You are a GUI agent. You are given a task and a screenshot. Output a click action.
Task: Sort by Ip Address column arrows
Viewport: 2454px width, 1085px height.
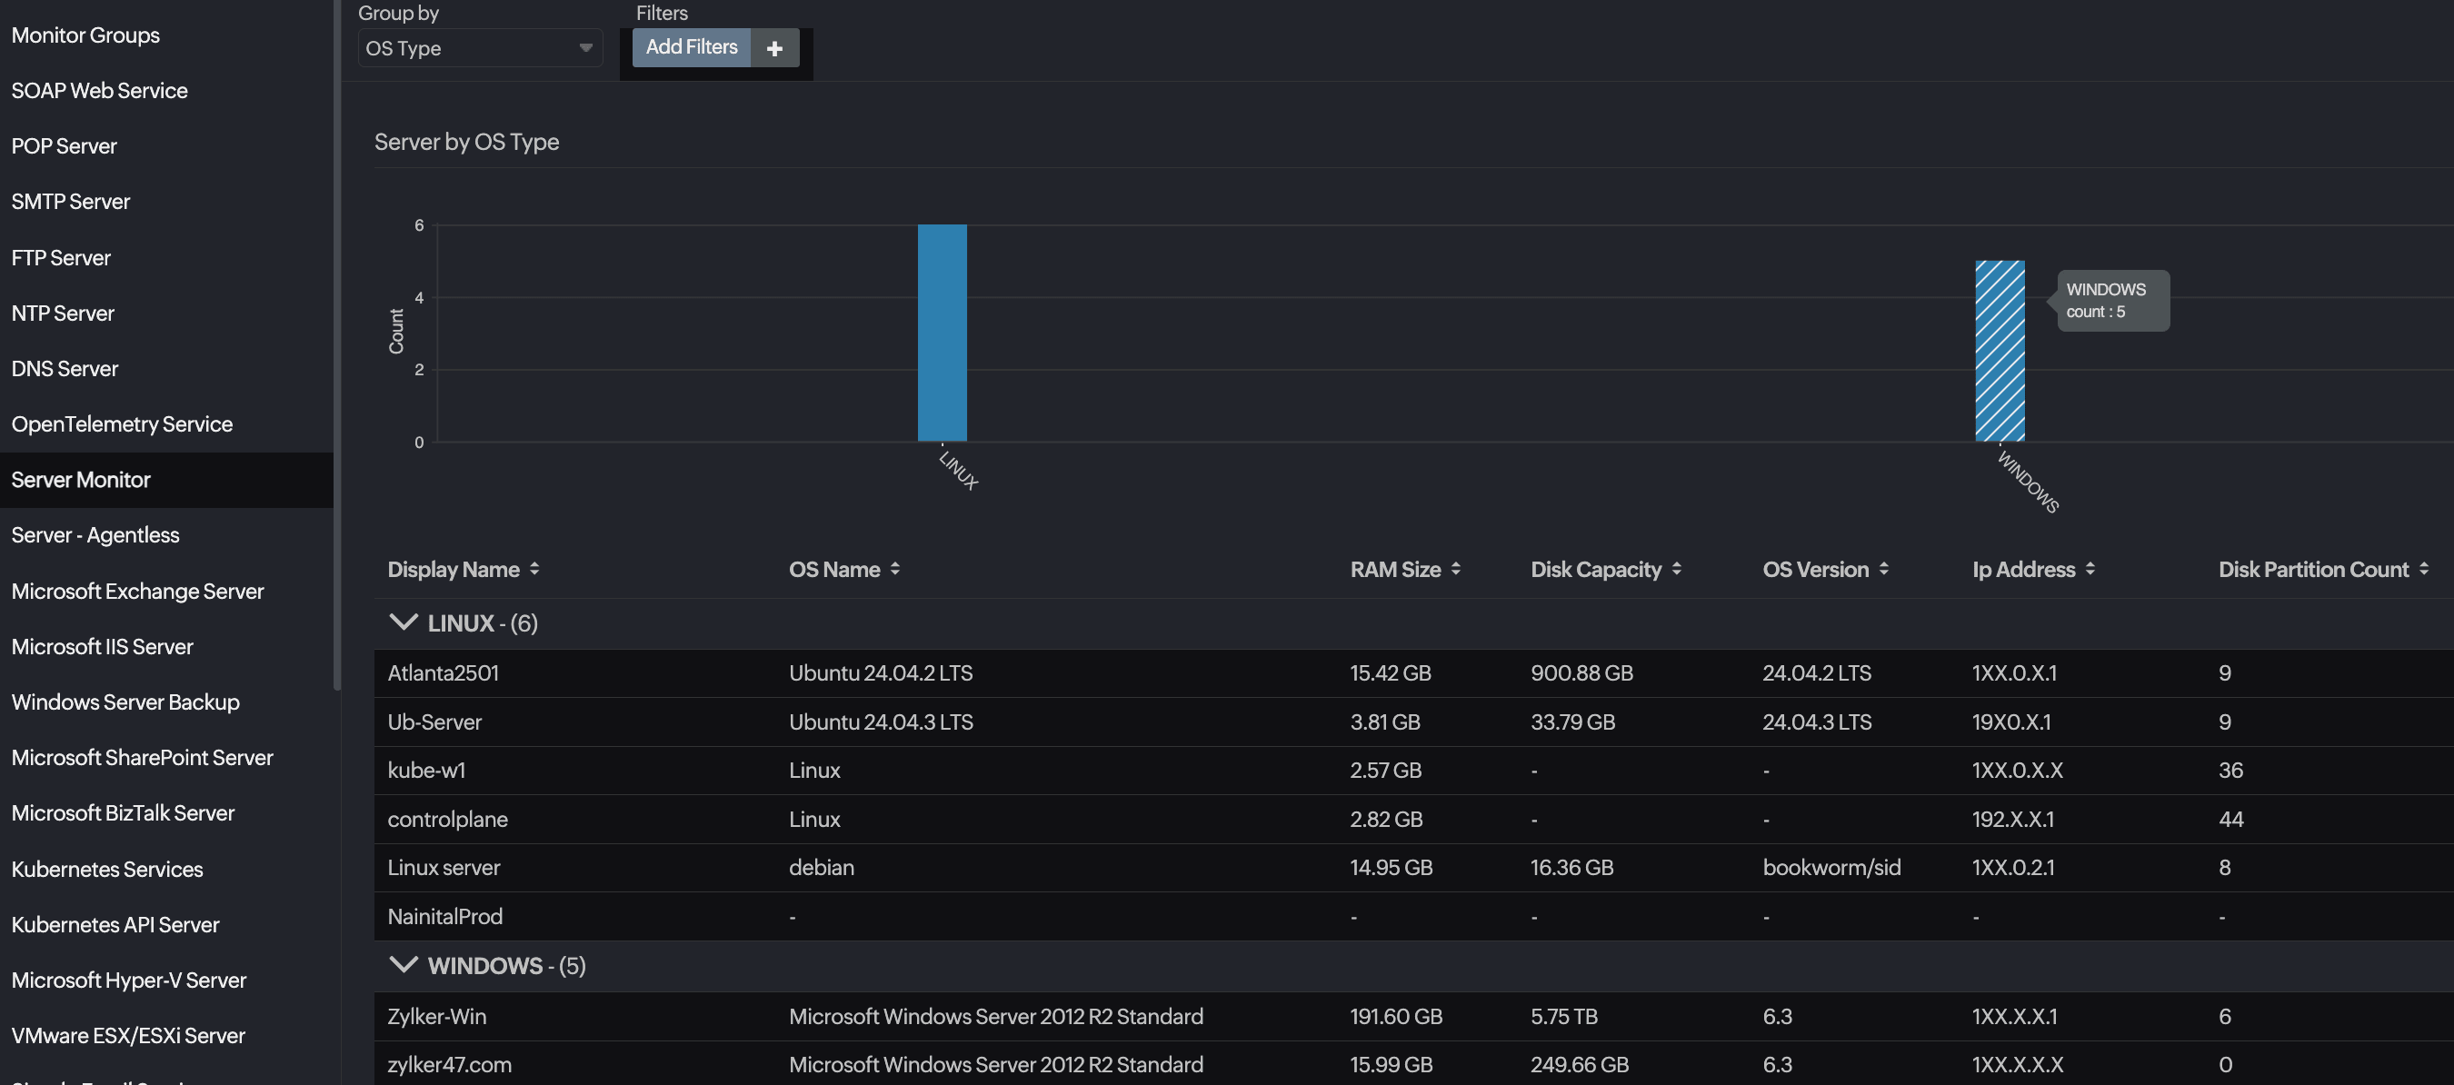click(x=2090, y=569)
